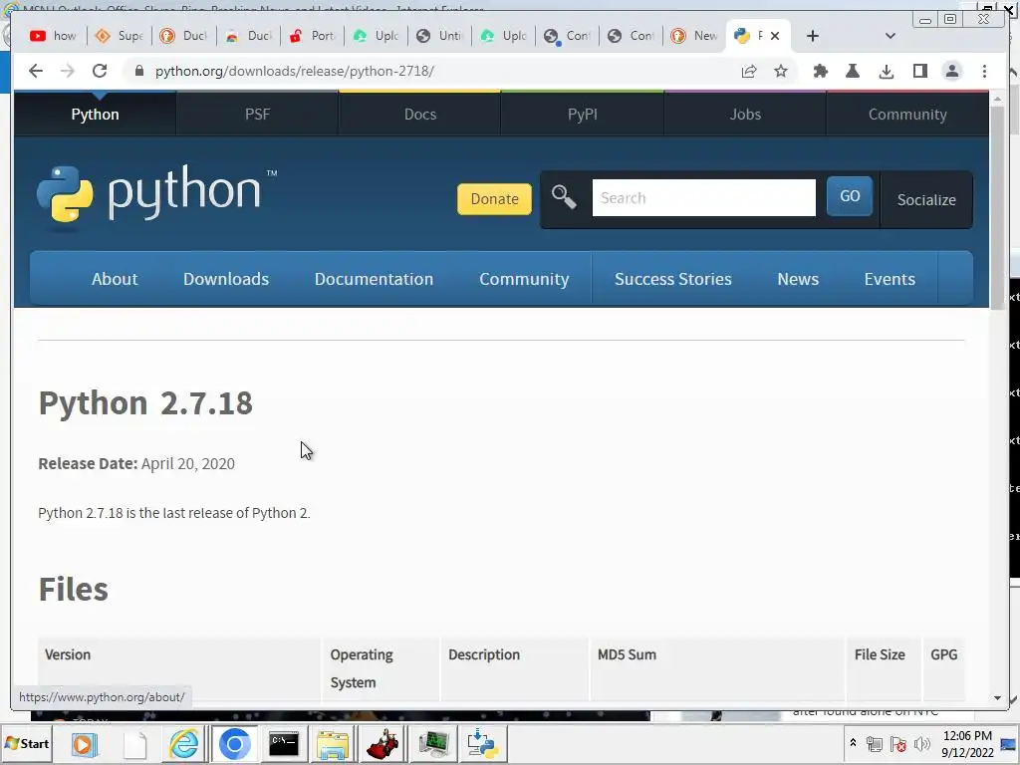The height and width of the screenshot is (765, 1020).
Task: Reload the python.org page
Action: (100, 71)
